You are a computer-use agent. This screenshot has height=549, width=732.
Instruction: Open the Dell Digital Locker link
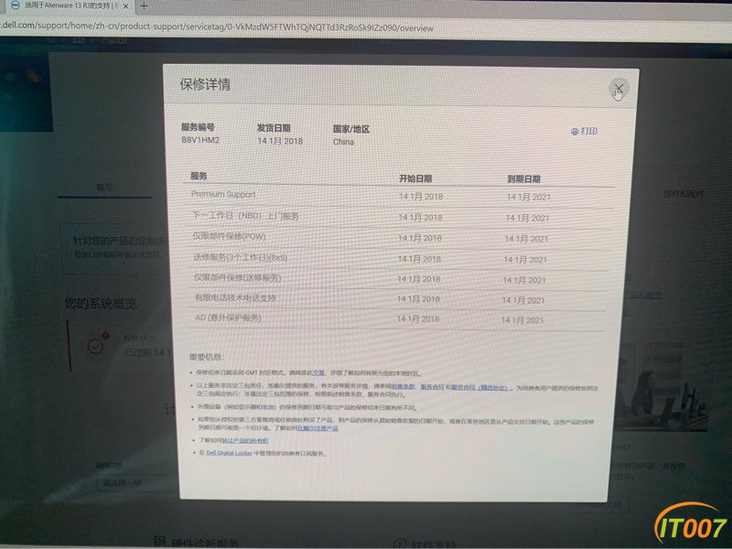[230, 453]
